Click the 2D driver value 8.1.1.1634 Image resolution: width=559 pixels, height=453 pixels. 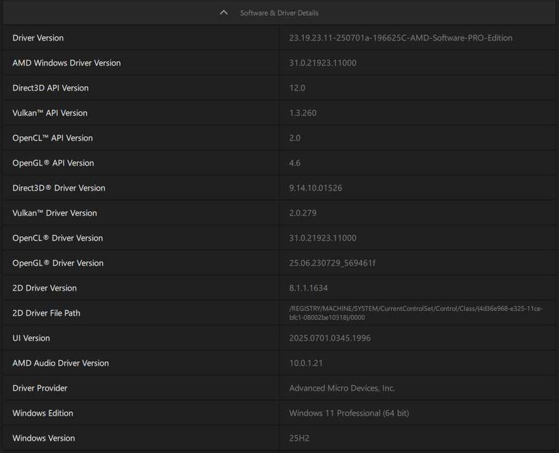pos(308,288)
